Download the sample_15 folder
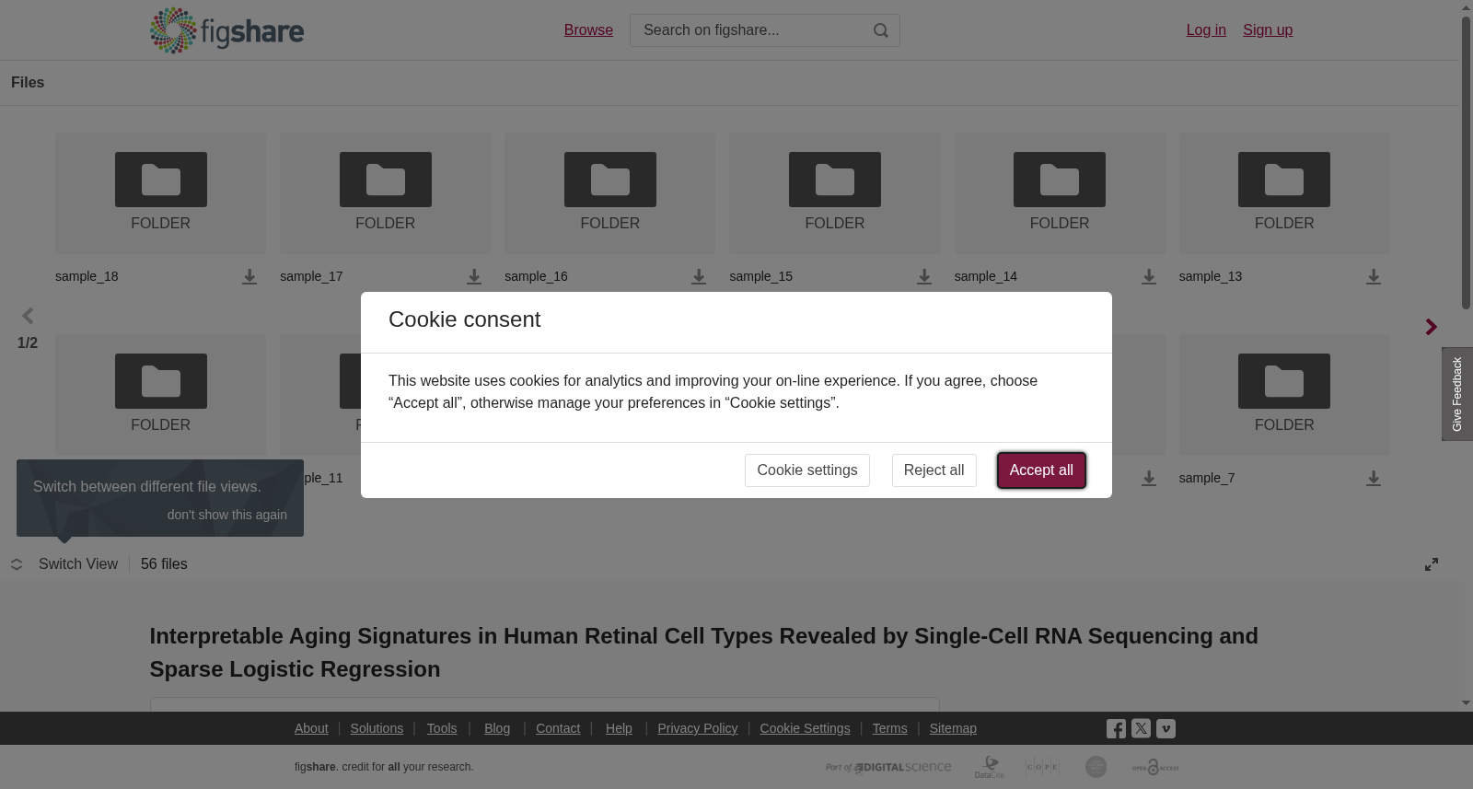The image size is (1473, 789). [x=924, y=277]
